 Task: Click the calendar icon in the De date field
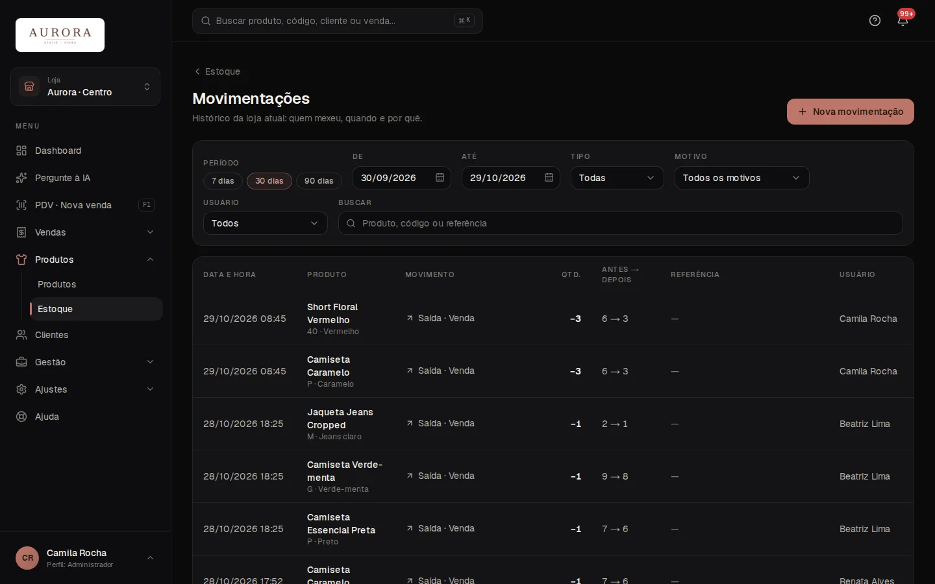(440, 178)
